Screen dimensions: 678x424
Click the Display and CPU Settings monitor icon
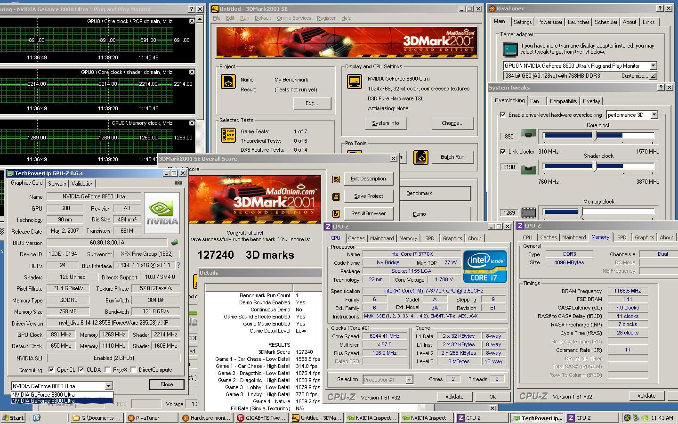(x=354, y=82)
